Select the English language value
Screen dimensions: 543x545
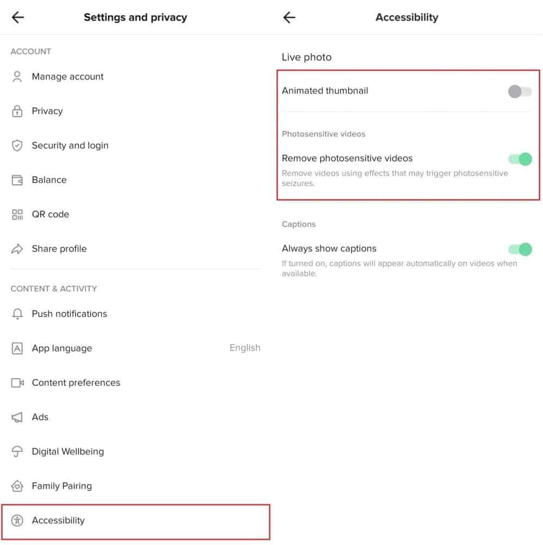pos(244,348)
